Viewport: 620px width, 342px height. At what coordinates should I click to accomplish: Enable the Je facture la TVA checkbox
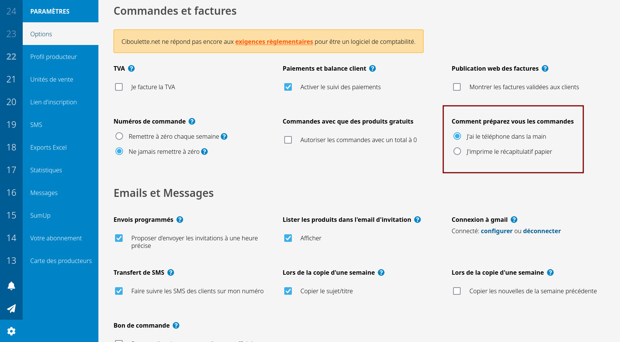tap(119, 87)
